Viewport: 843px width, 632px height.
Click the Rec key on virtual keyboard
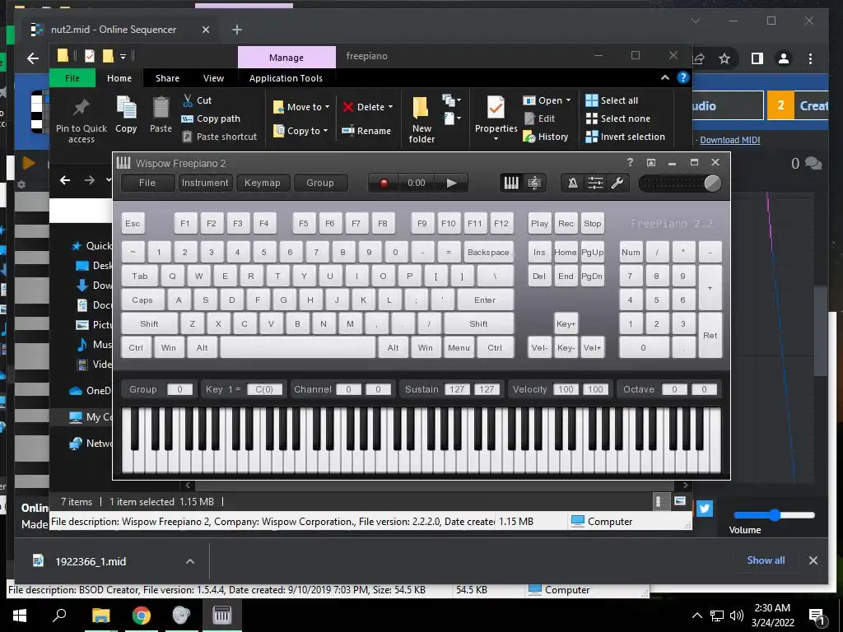pyautogui.click(x=566, y=223)
